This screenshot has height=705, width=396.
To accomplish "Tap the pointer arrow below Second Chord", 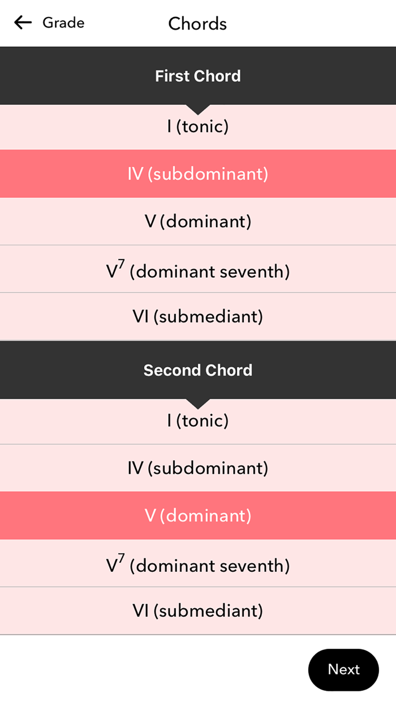I will tap(198, 400).
